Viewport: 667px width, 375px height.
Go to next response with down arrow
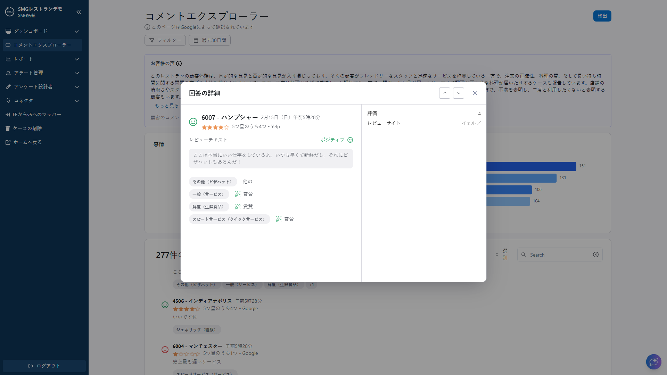tap(458, 93)
